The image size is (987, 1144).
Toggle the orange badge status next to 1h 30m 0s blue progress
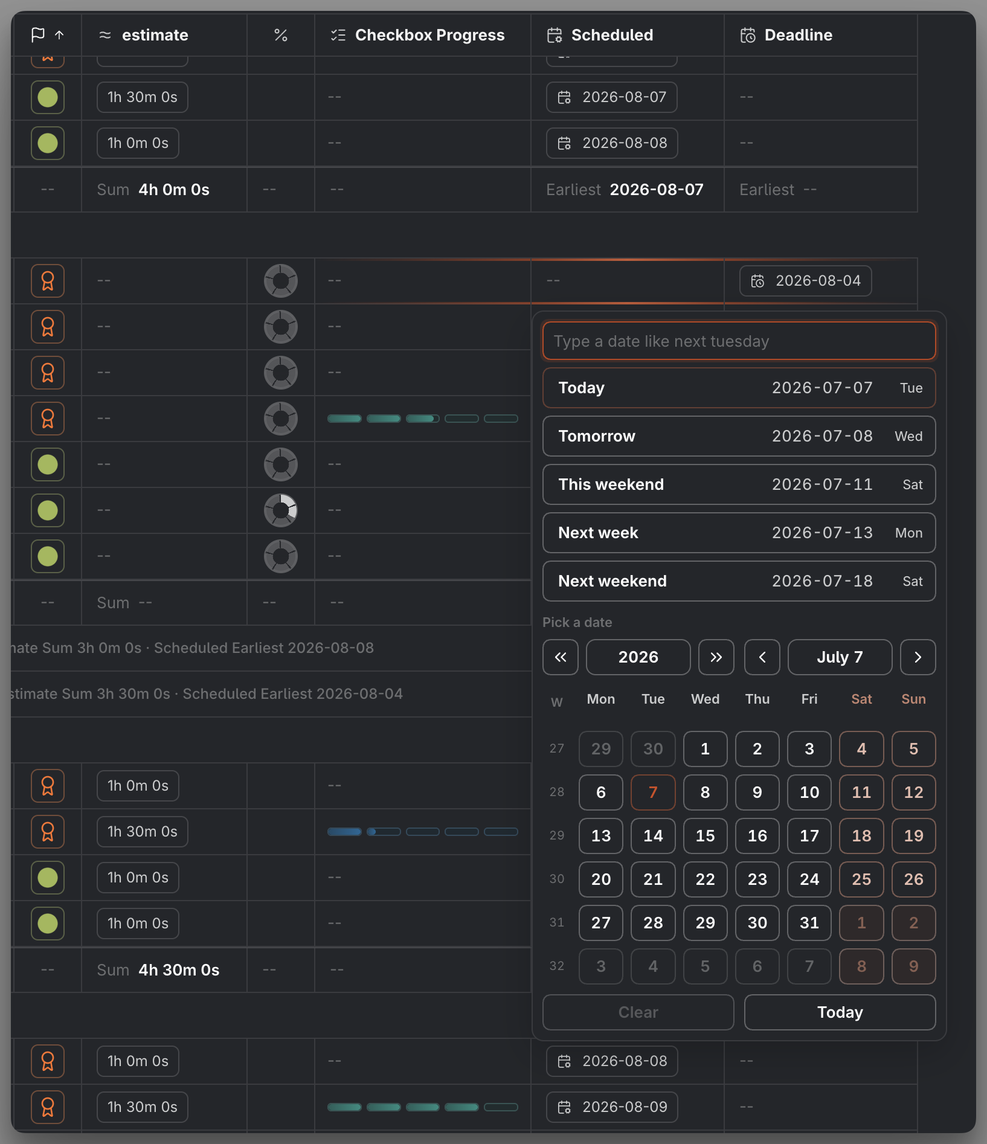tap(48, 832)
